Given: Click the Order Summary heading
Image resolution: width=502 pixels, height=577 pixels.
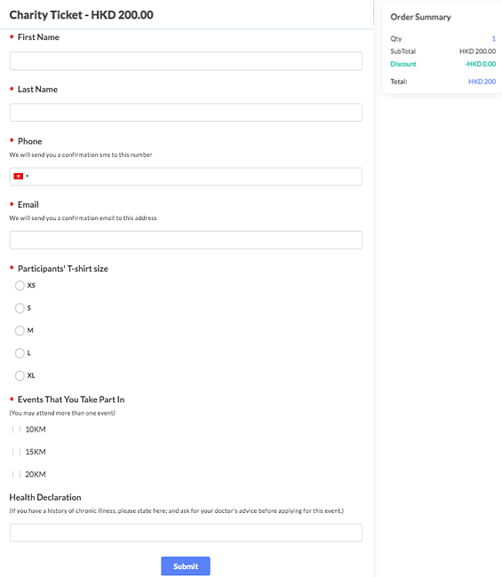Looking at the screenshot, I should coord(420,17).
